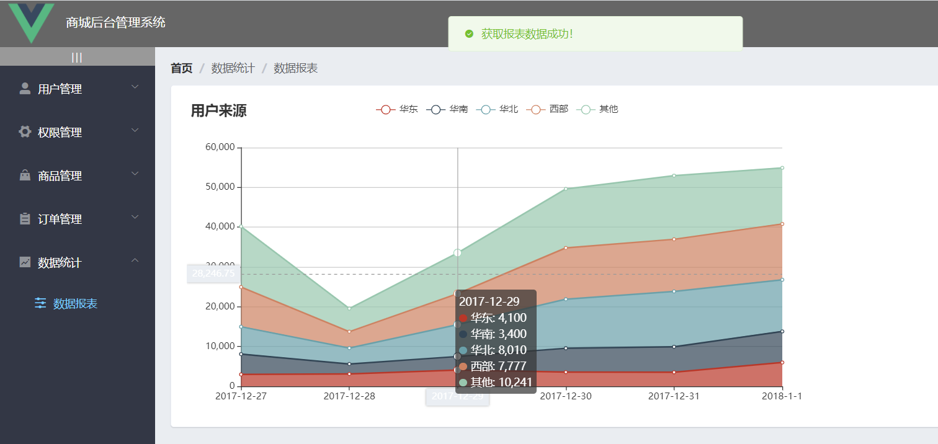The image size is (938, 444).
Task: Click the 50,000 y-axis label
Action: (x=220, y=187)
